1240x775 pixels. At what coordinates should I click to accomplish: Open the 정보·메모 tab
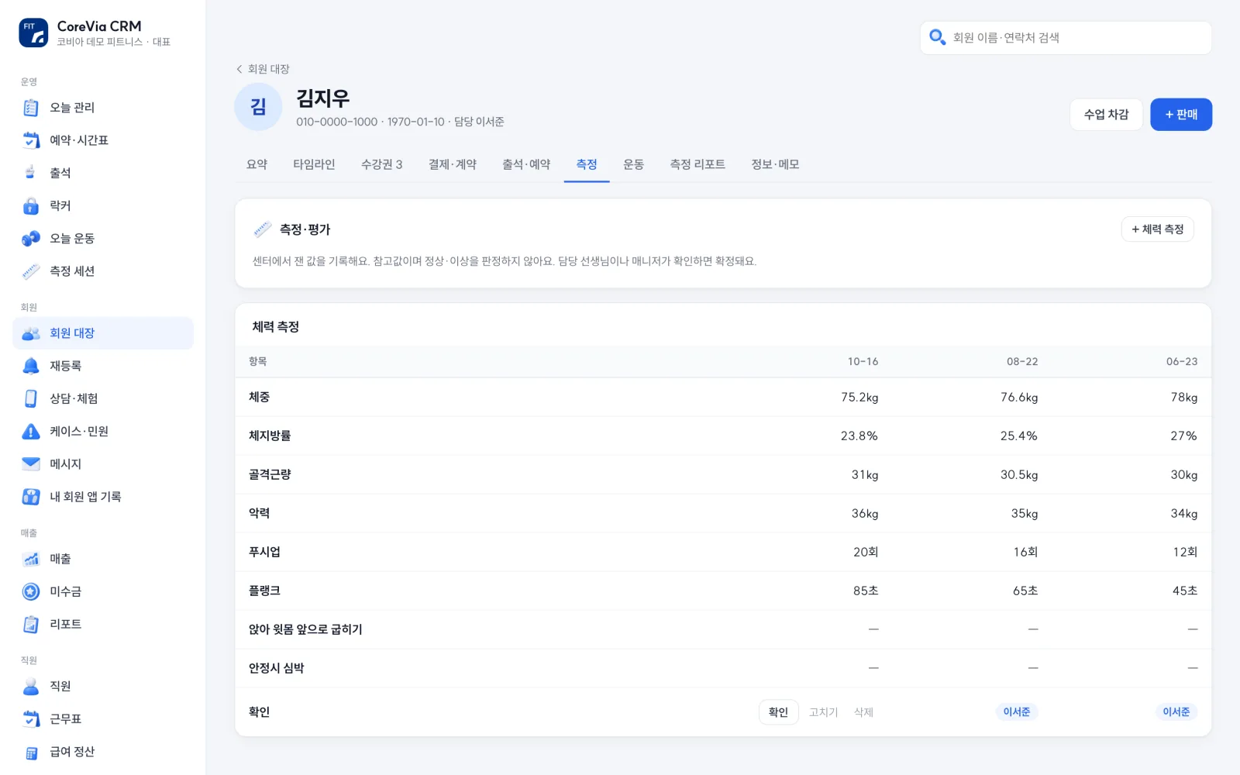pyautogui.click(x=775, y=164)
